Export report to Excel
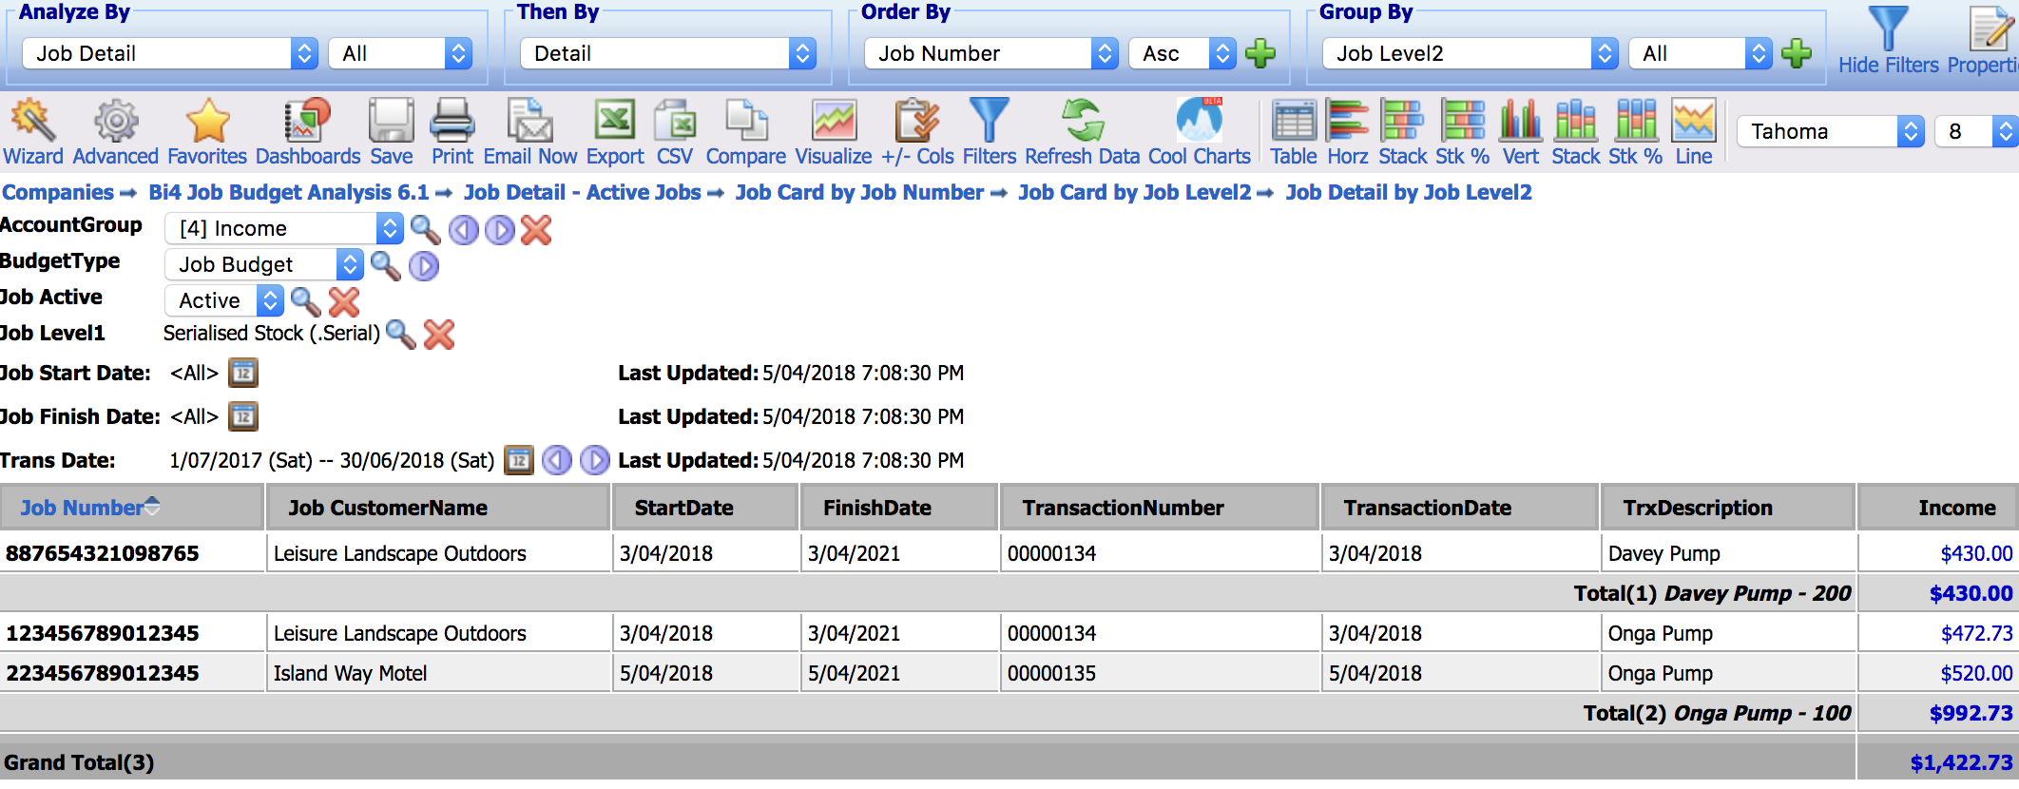 tap(615, 133)
